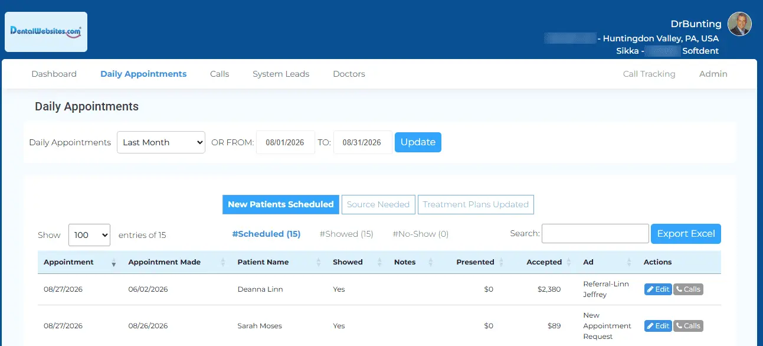Open DrBunting profile avatar
This screenshot has height=346, width=763.
pos(739,24)
